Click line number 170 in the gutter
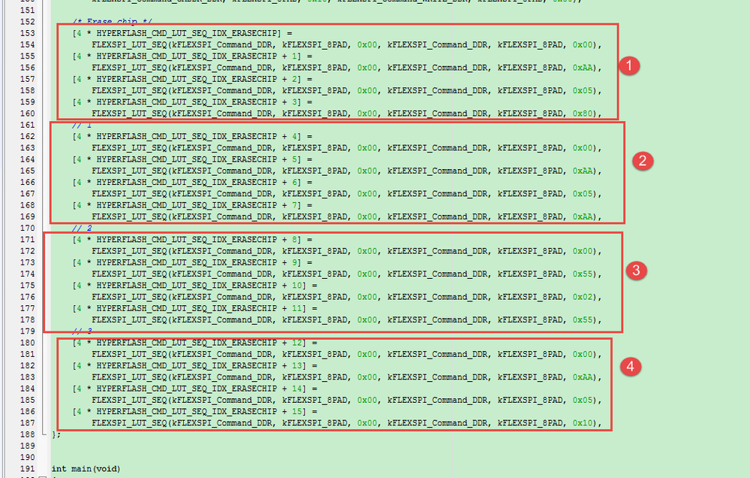The image size is (750, 478). coord(27,228)
